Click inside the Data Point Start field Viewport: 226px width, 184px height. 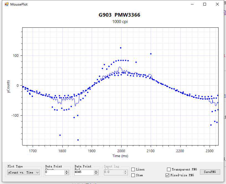coord(54,172)
